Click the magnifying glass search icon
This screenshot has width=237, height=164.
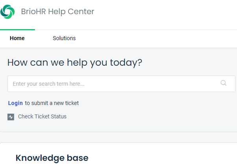[x=223, y=83]
